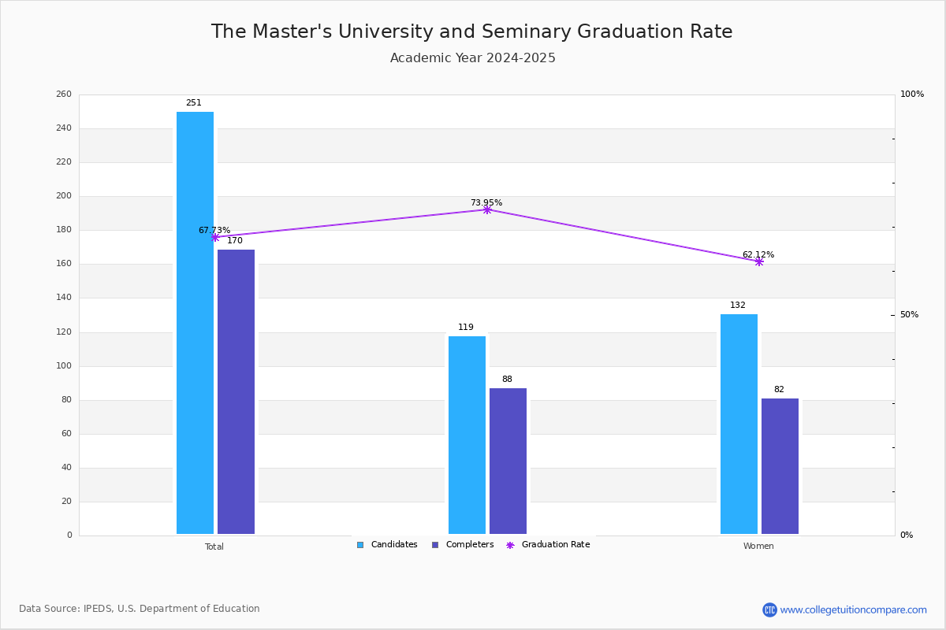
Task: Click the Total candidates bar labeled 251
Action: [195, 323]
